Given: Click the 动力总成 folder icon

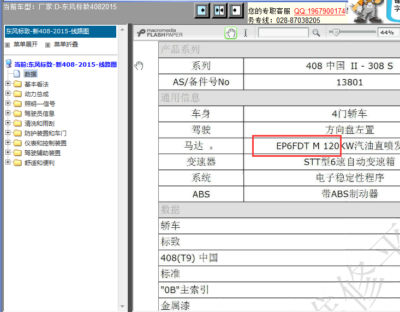Looking at the screenshot, I should click(17, 94).
